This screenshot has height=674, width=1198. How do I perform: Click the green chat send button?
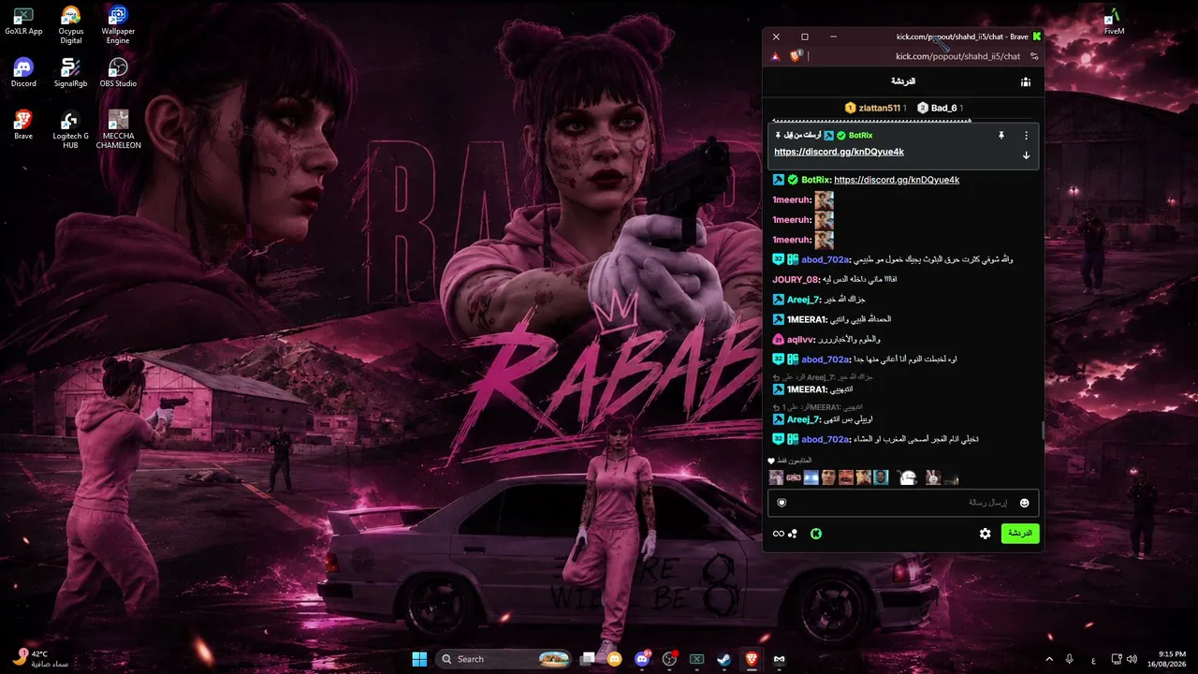click(1020, 534)
